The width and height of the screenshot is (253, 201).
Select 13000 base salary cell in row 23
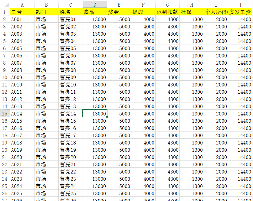coord(95,172)
